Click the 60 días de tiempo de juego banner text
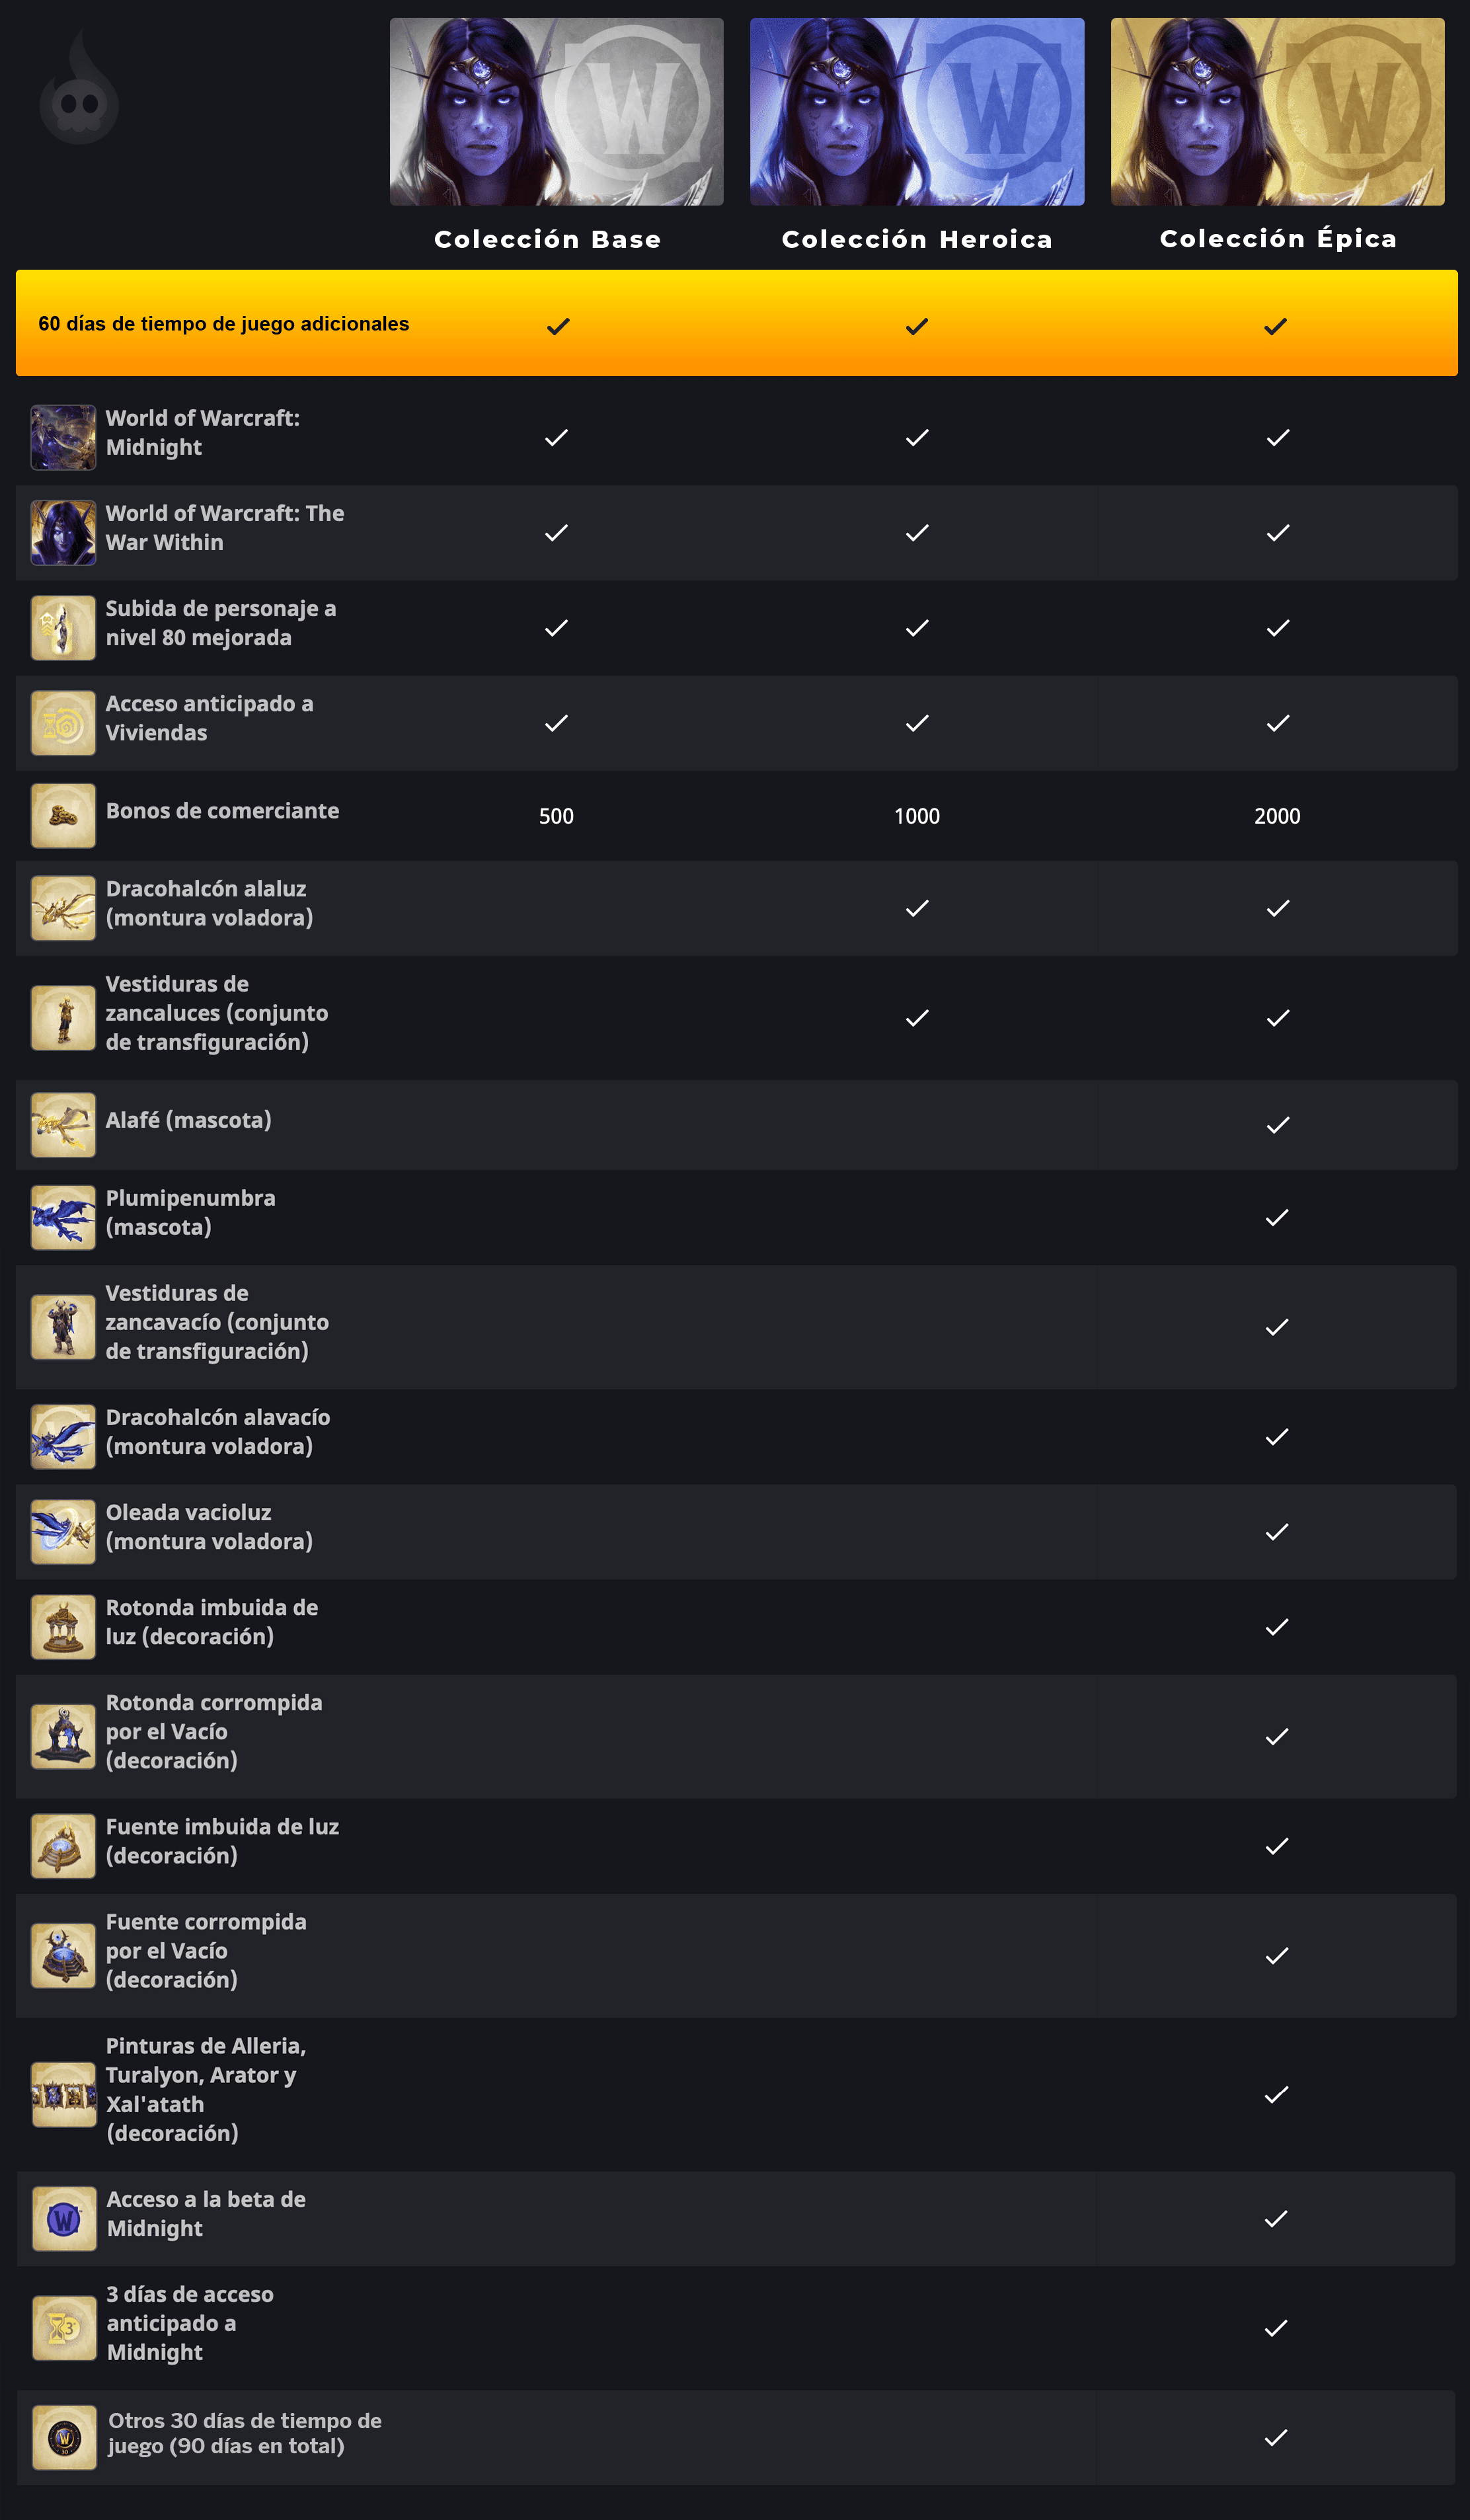Viewport: 1470px width, 2520px height. click(x=223, y=324)
